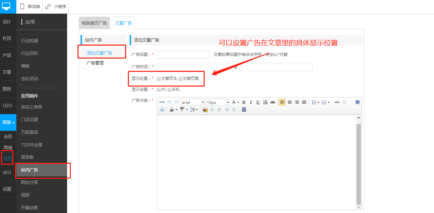Viewport: 434px width, 213px height.
Task: Toggle strikethrough formatting
Action: click(273, 102)
